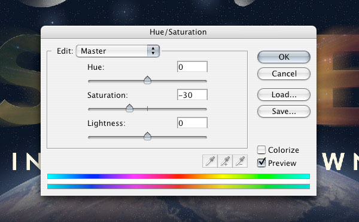Click the Lightness slider handle
The width and height of the screenshot is (359, 222).
coord(147,136)
